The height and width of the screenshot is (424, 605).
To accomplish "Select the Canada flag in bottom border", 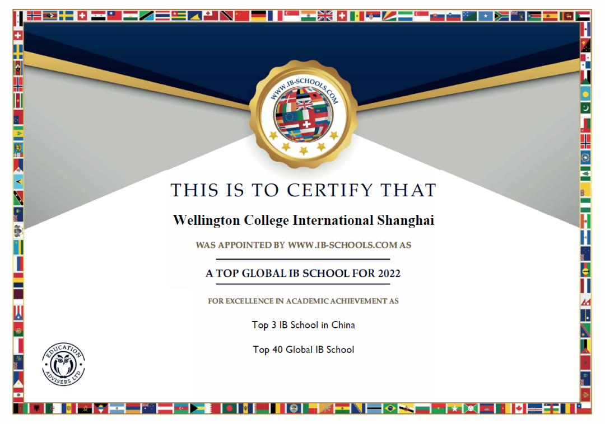I will coord(519,408).
